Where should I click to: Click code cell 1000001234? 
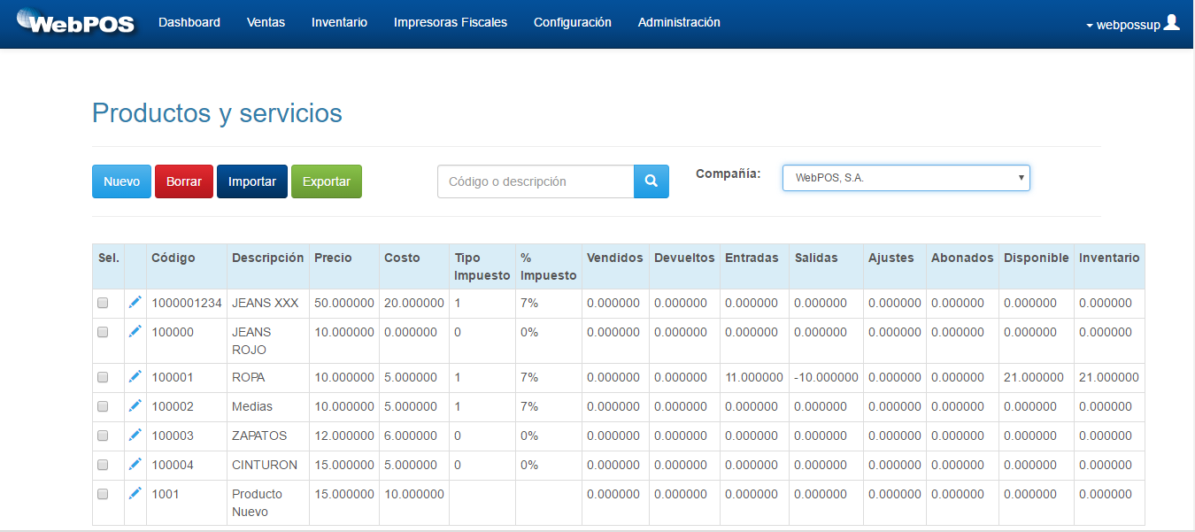click(187, 303)
